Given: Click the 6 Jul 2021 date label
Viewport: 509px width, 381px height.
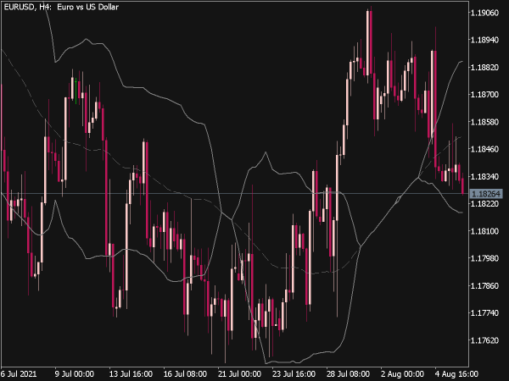Looking at the screenshot, I should pos(19,374).
